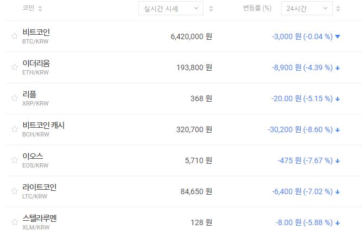The width and height of the screenshot is (362, 236).
Task: Star the Stellar Lumen row
Action: point(15,222)
